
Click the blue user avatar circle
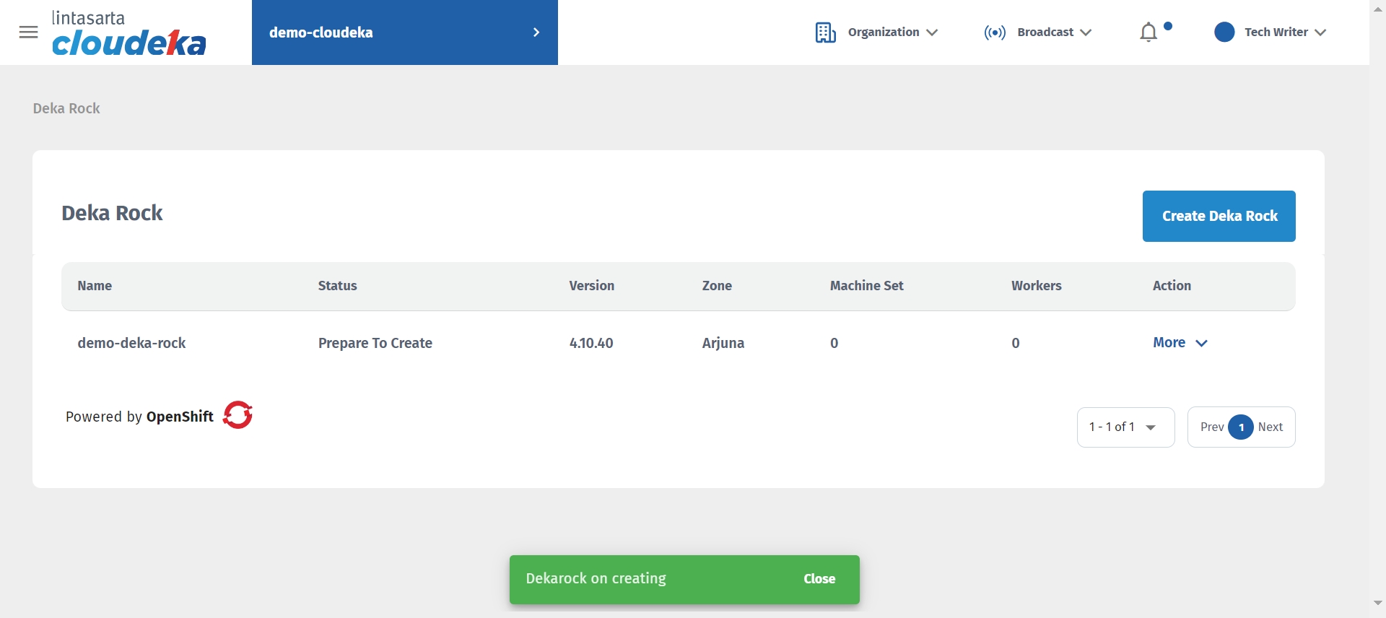point(1224,32)
